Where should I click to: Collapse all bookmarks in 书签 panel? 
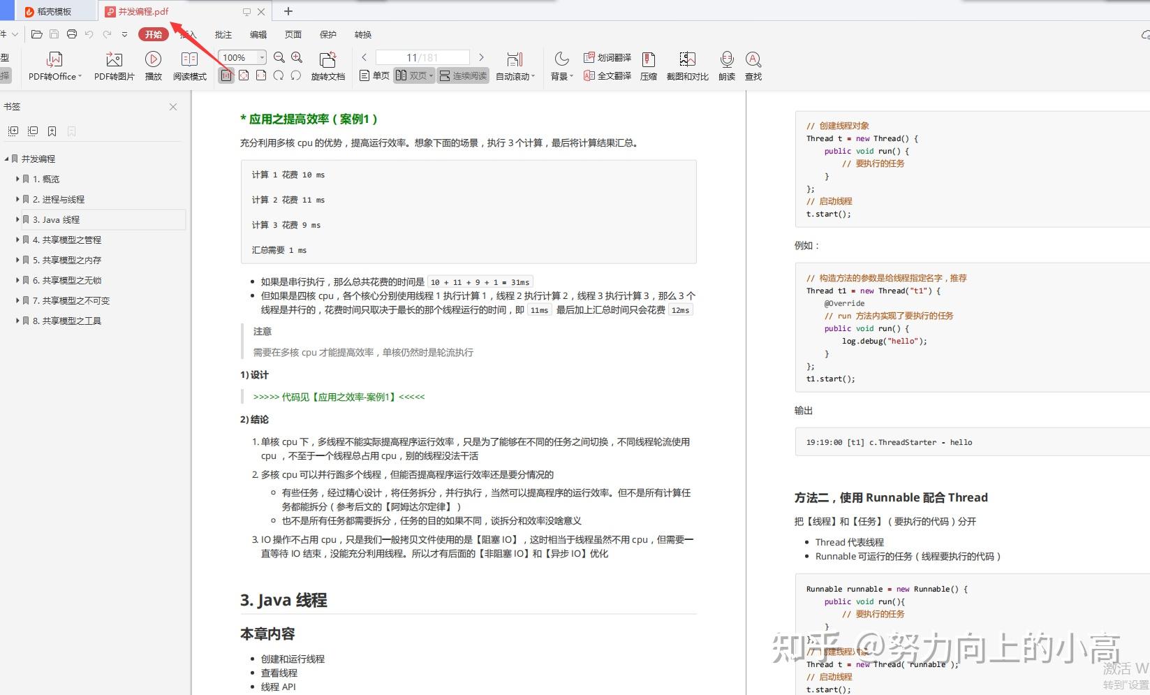[33, 131]
